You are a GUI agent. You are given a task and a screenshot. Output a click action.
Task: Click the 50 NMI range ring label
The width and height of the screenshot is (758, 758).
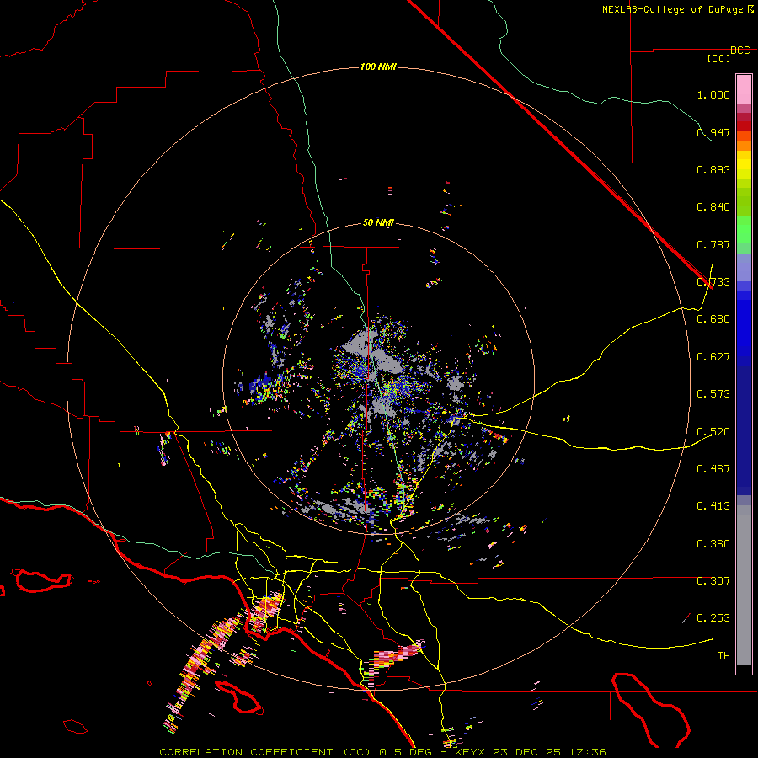tap(378, 222)
